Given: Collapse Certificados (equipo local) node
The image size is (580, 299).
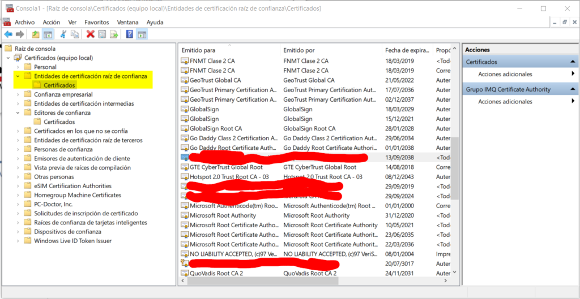Looking at the screenshot, I should (8, 58).
